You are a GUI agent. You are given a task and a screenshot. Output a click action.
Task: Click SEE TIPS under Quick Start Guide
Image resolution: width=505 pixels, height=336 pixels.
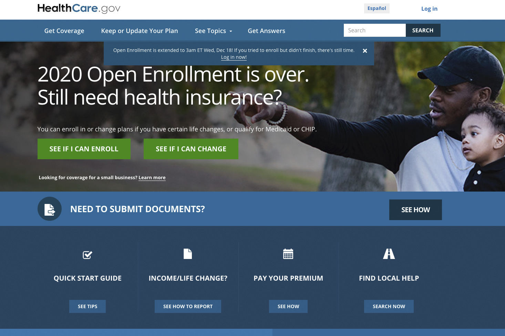pyautogui.click(x=87, y=306)
